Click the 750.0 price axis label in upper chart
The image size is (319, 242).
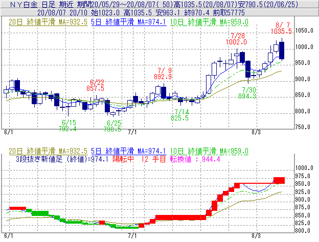pyautogui.click(x=303, y=127)
